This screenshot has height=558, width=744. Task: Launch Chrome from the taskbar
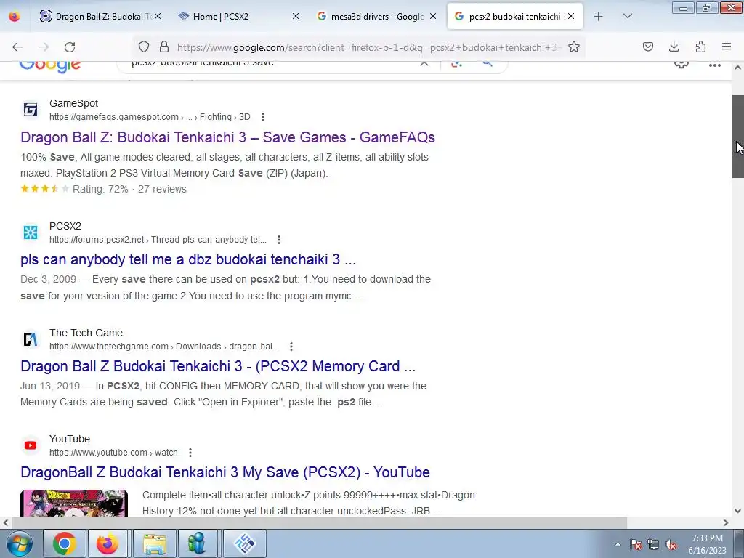65,543
